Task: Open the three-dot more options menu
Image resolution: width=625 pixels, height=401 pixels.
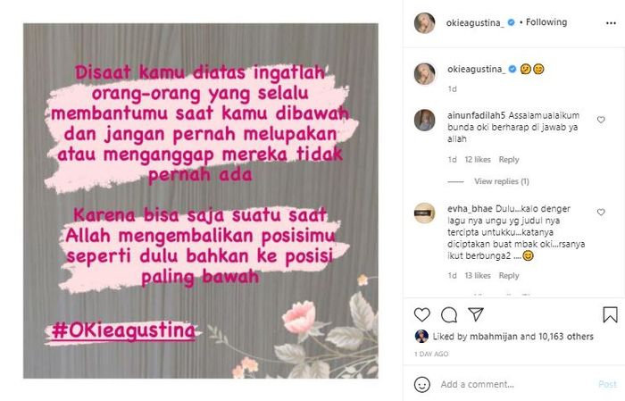Action: (x=611, y=23)
